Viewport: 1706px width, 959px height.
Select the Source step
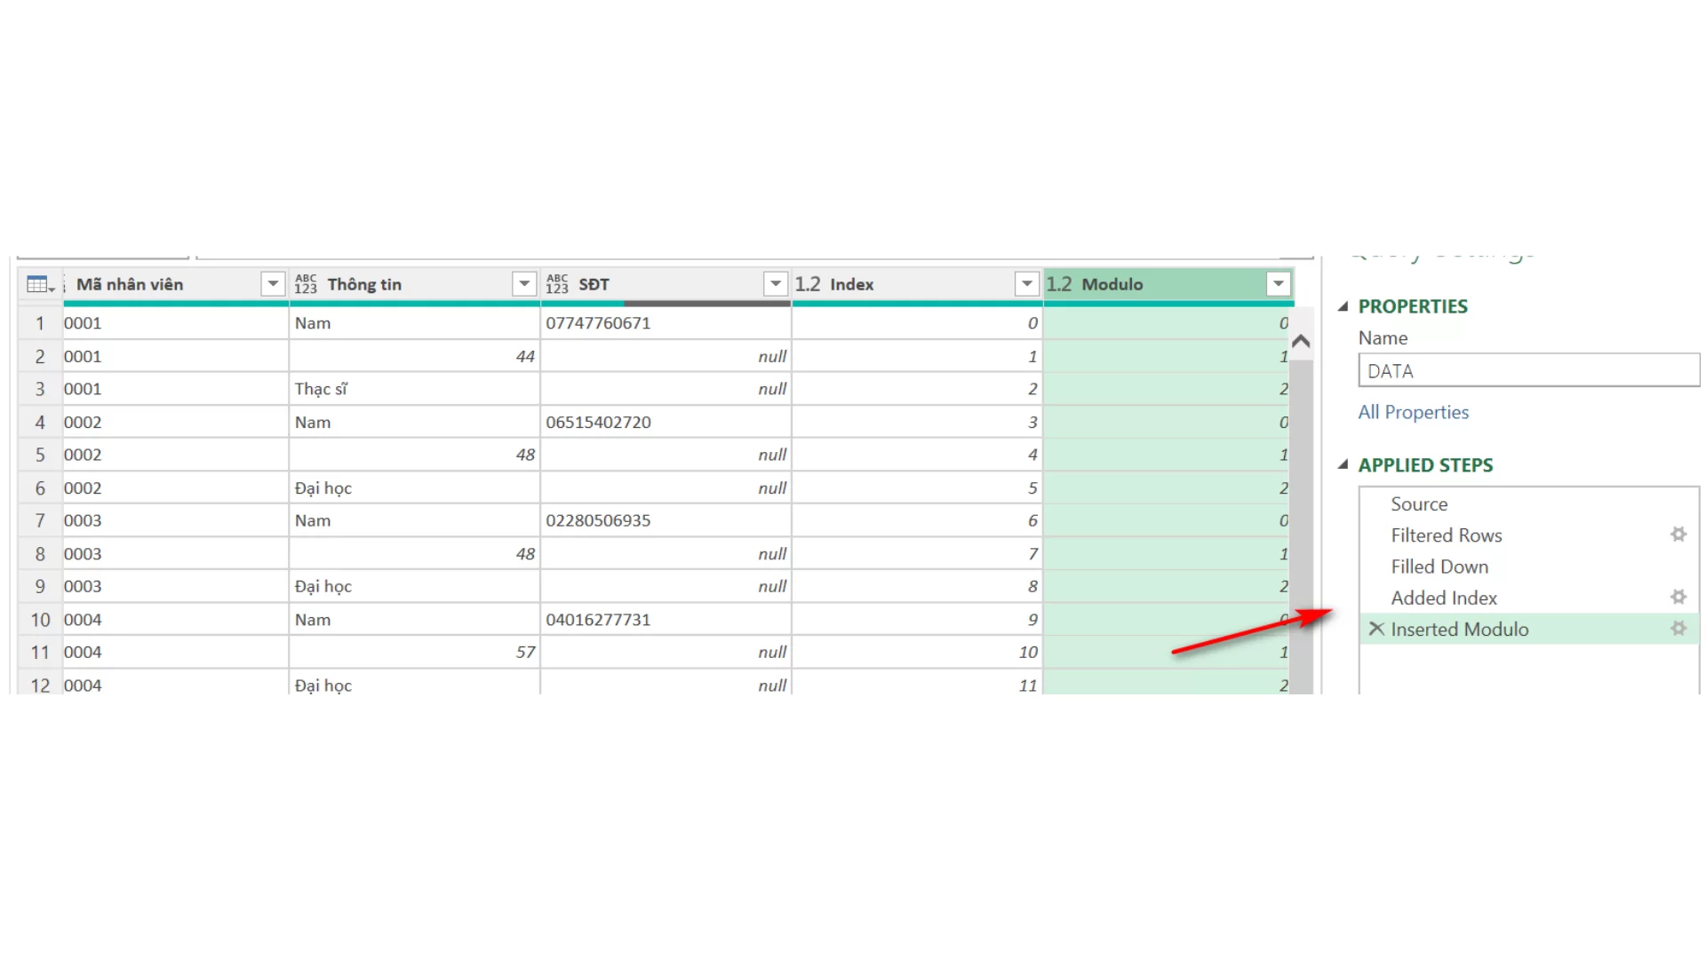pyautogui.click(x=1419, y=503)
